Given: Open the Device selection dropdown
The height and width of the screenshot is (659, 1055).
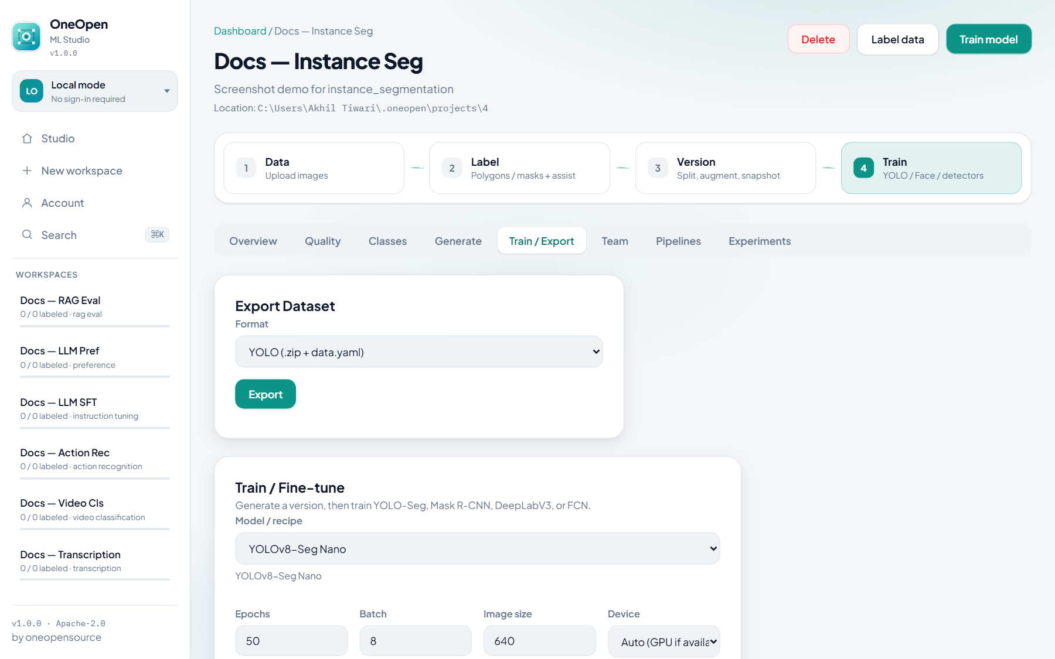Looking at the screenshot, I should point(664,641).
